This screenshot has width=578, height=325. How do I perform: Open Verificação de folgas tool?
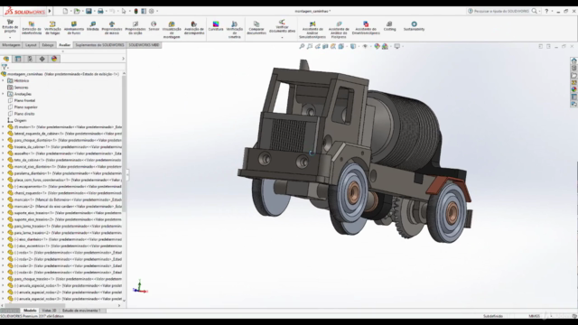point(52,28)
